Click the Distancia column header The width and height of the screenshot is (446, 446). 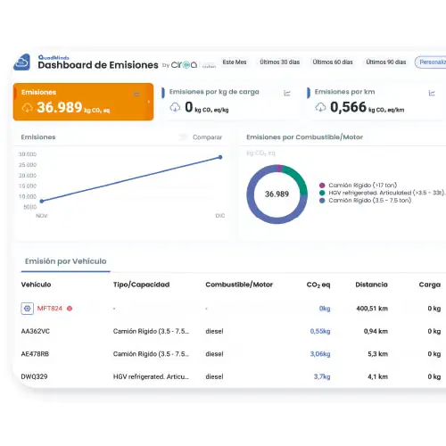tap(371, 285)
